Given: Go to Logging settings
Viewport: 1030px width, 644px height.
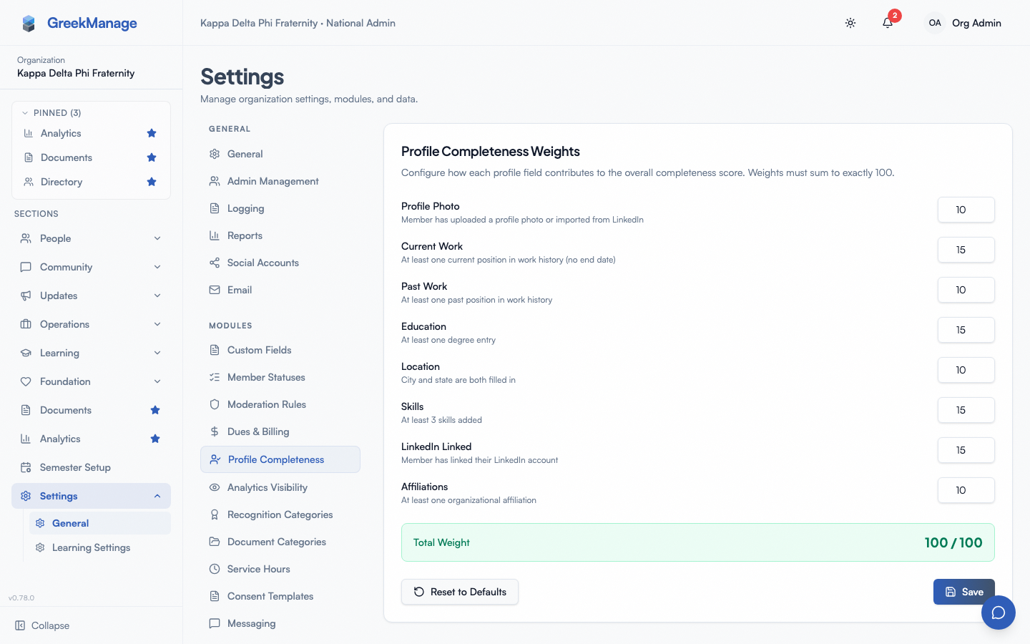Looking at the screenshot, I should click(280, 208).
